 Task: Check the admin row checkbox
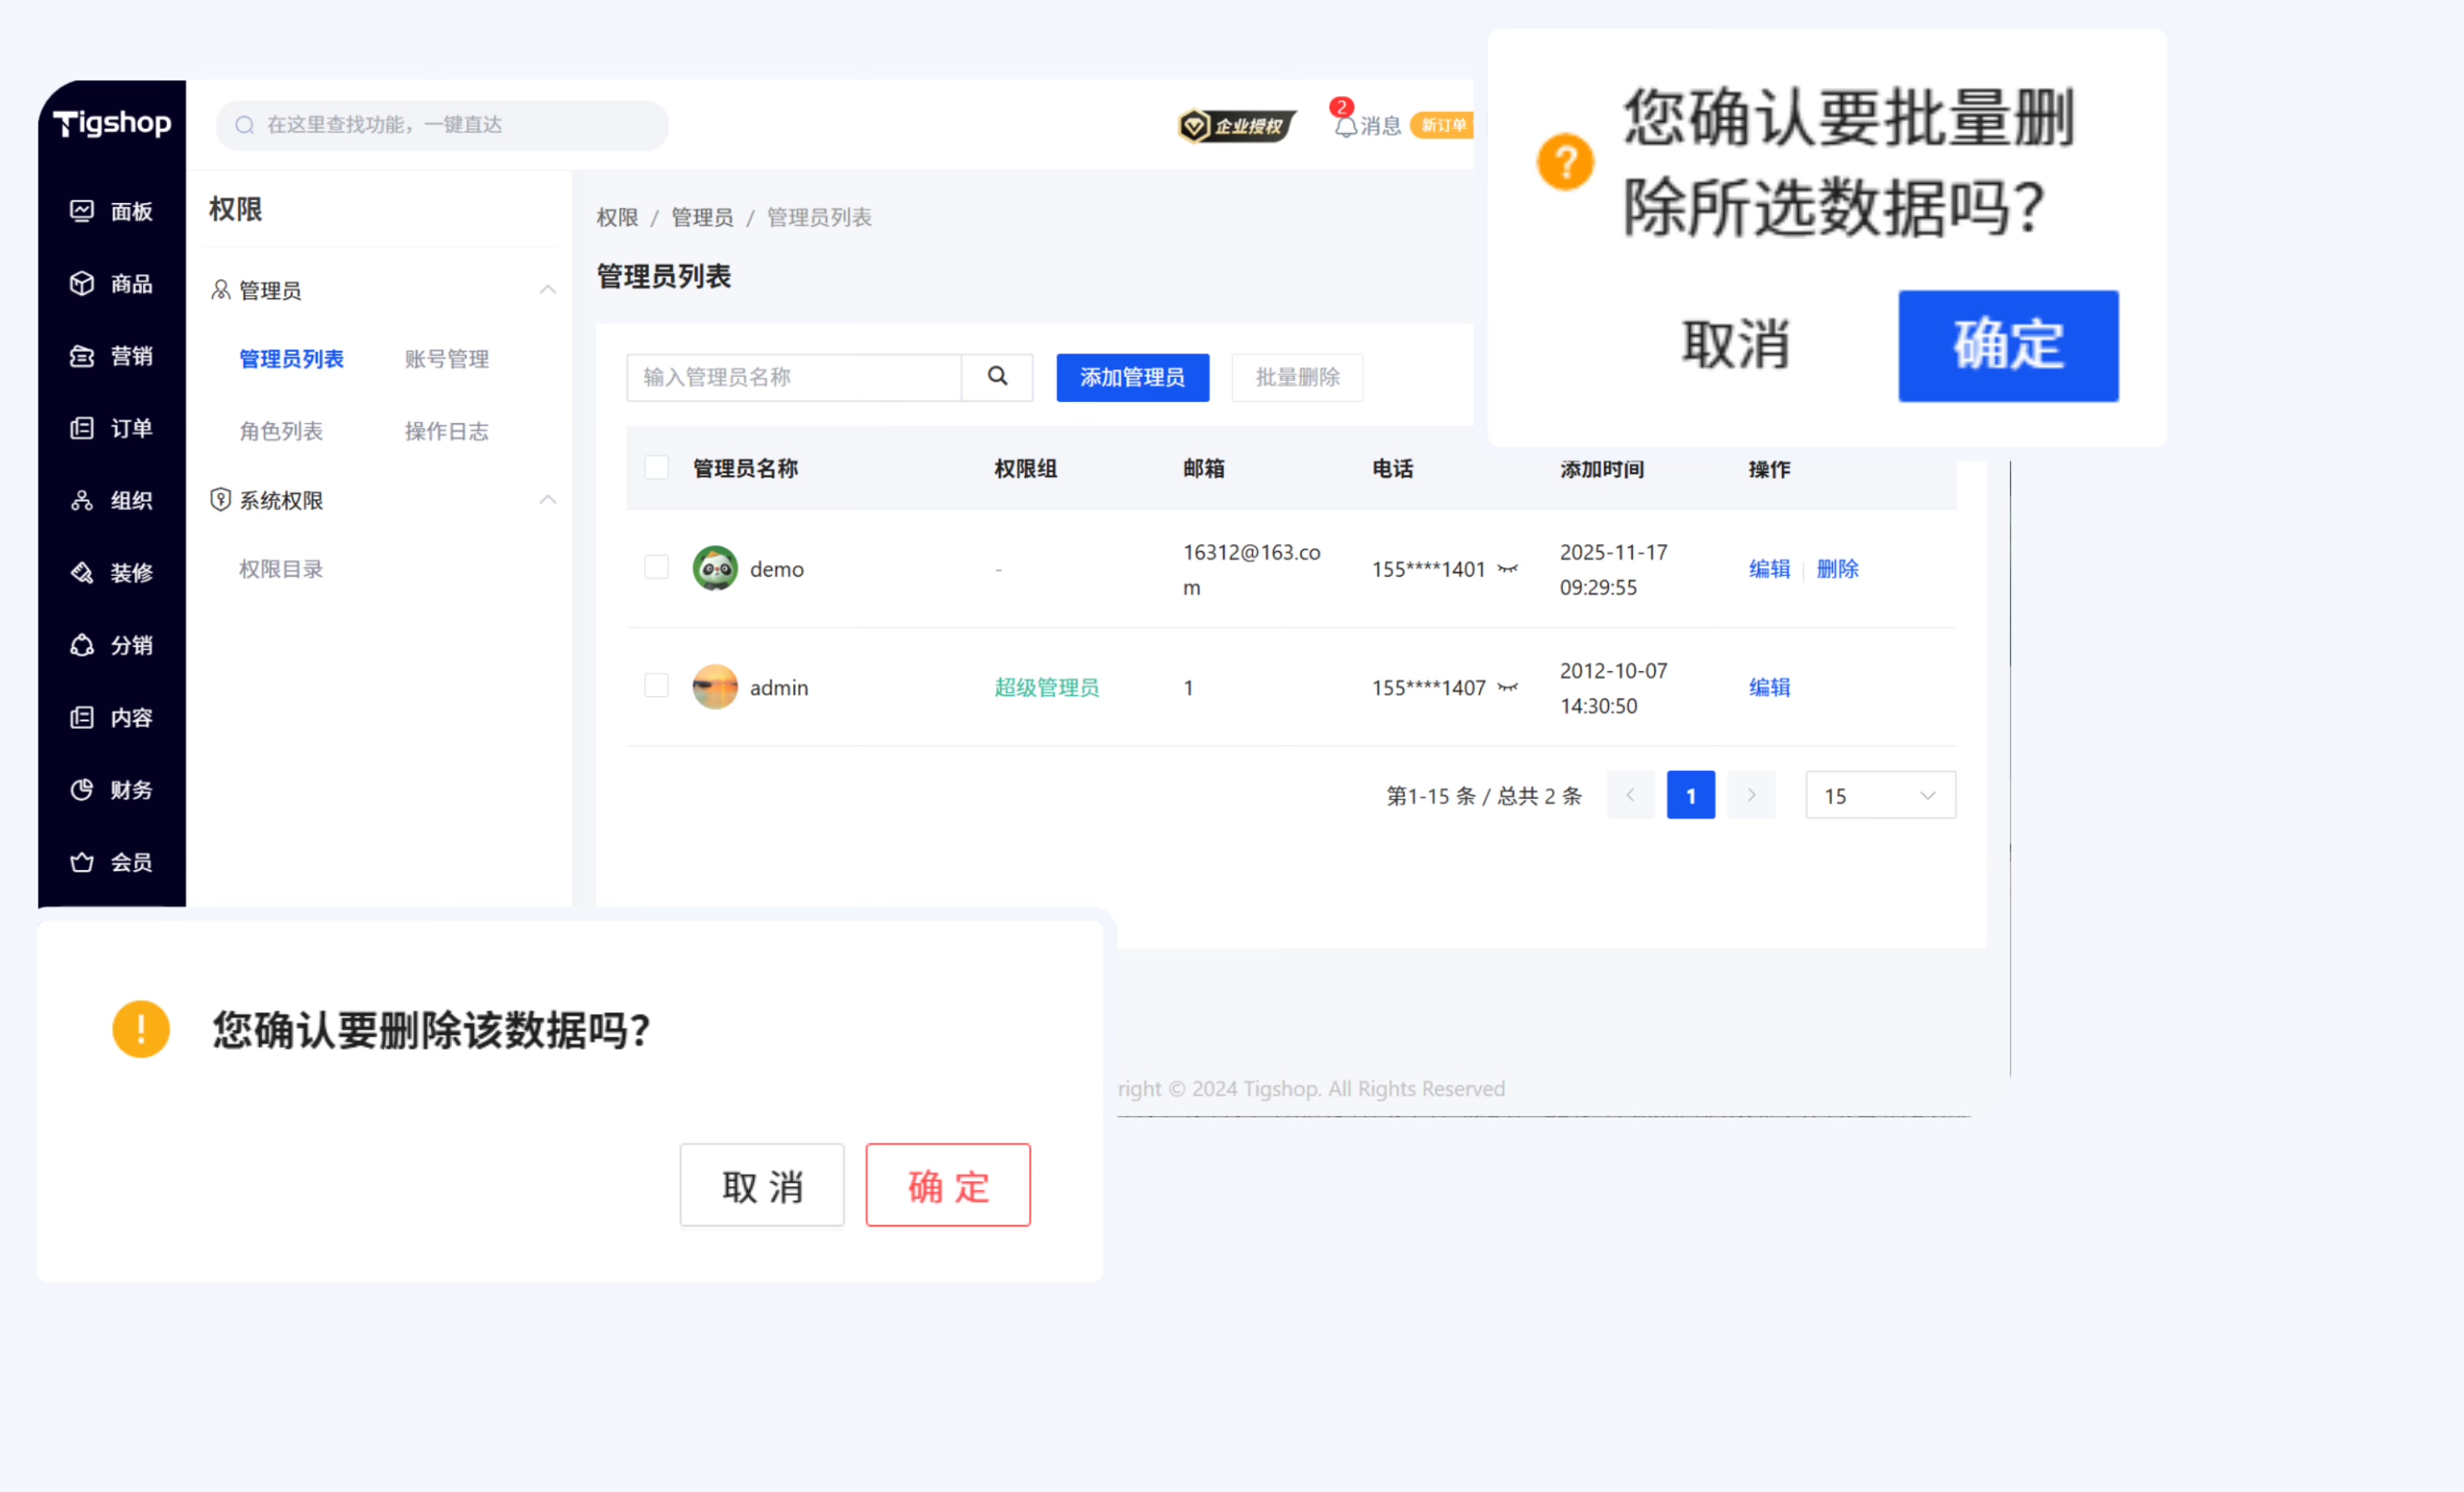(x=656, y=686)
